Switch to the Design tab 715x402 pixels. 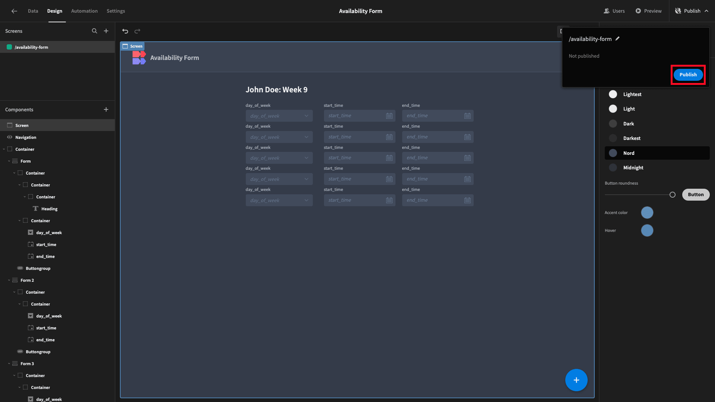click(55, 11)
